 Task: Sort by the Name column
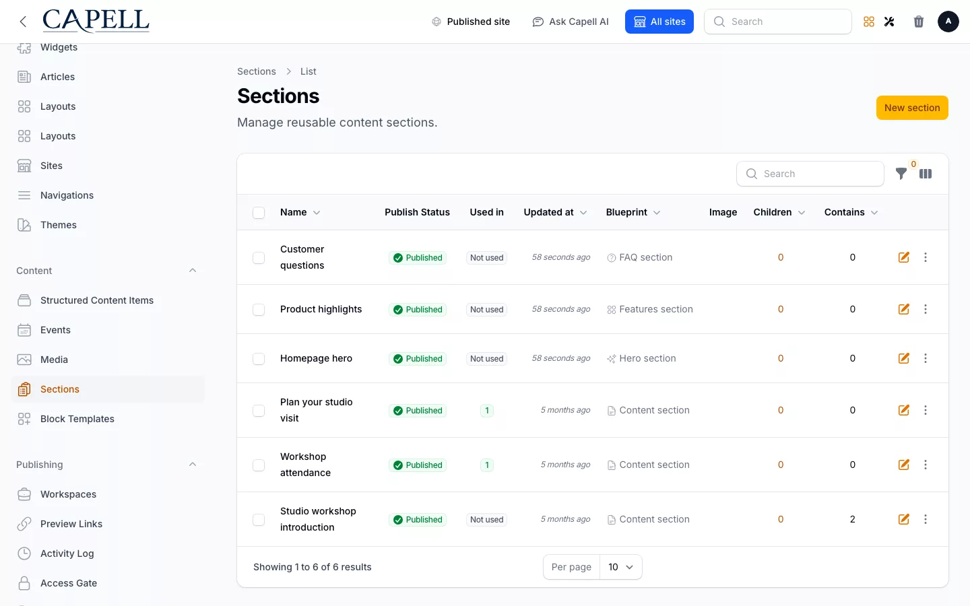click(300, 212)
